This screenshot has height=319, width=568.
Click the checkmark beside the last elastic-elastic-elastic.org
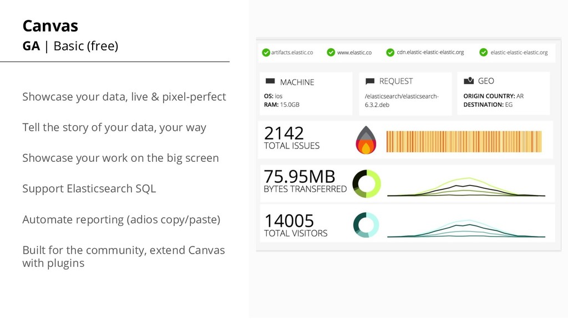point(484,53)
